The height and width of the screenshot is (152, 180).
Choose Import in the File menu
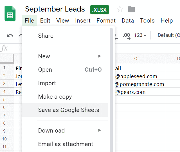pyautogui.click(x=65, y=83)
